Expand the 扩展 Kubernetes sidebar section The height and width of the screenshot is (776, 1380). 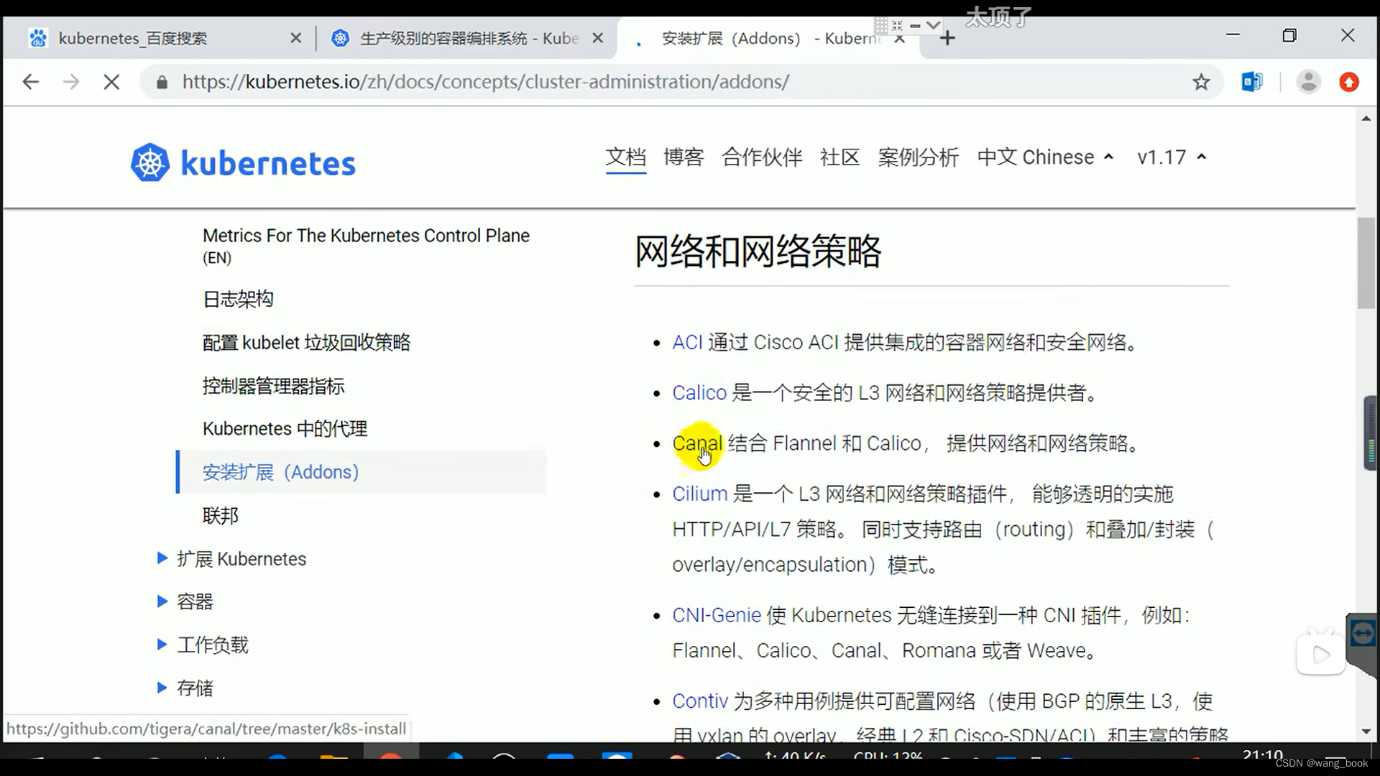[x=162, y=558]
